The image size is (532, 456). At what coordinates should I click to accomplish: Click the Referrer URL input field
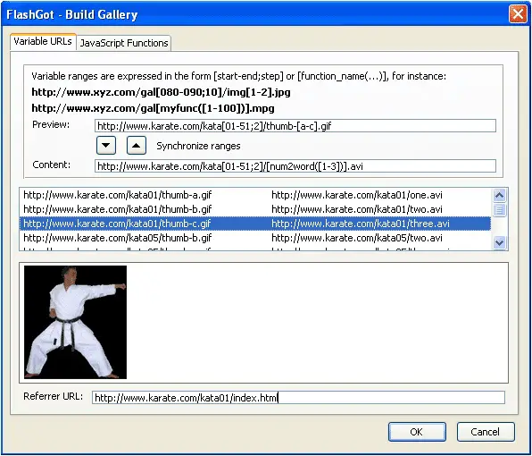pos(298,398)
